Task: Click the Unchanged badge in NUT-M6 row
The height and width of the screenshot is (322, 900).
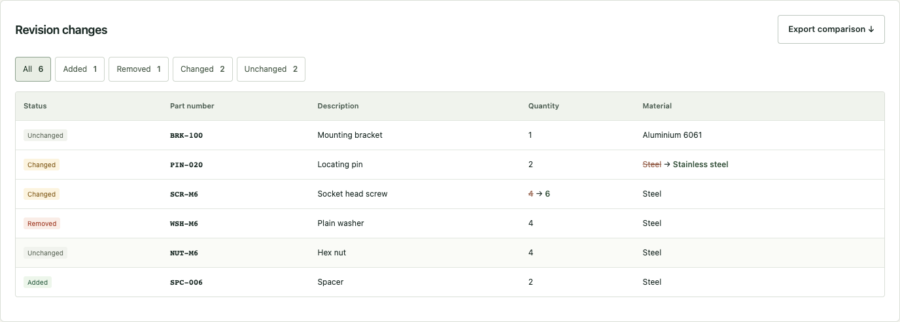Action: pyautogui.click(x=45, y=253)
